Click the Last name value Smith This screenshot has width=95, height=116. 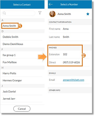tap(66, 37)
